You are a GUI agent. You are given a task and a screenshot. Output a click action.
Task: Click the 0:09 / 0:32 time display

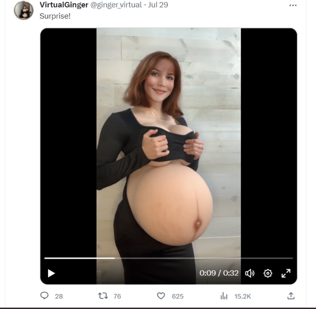coord(219,273)
